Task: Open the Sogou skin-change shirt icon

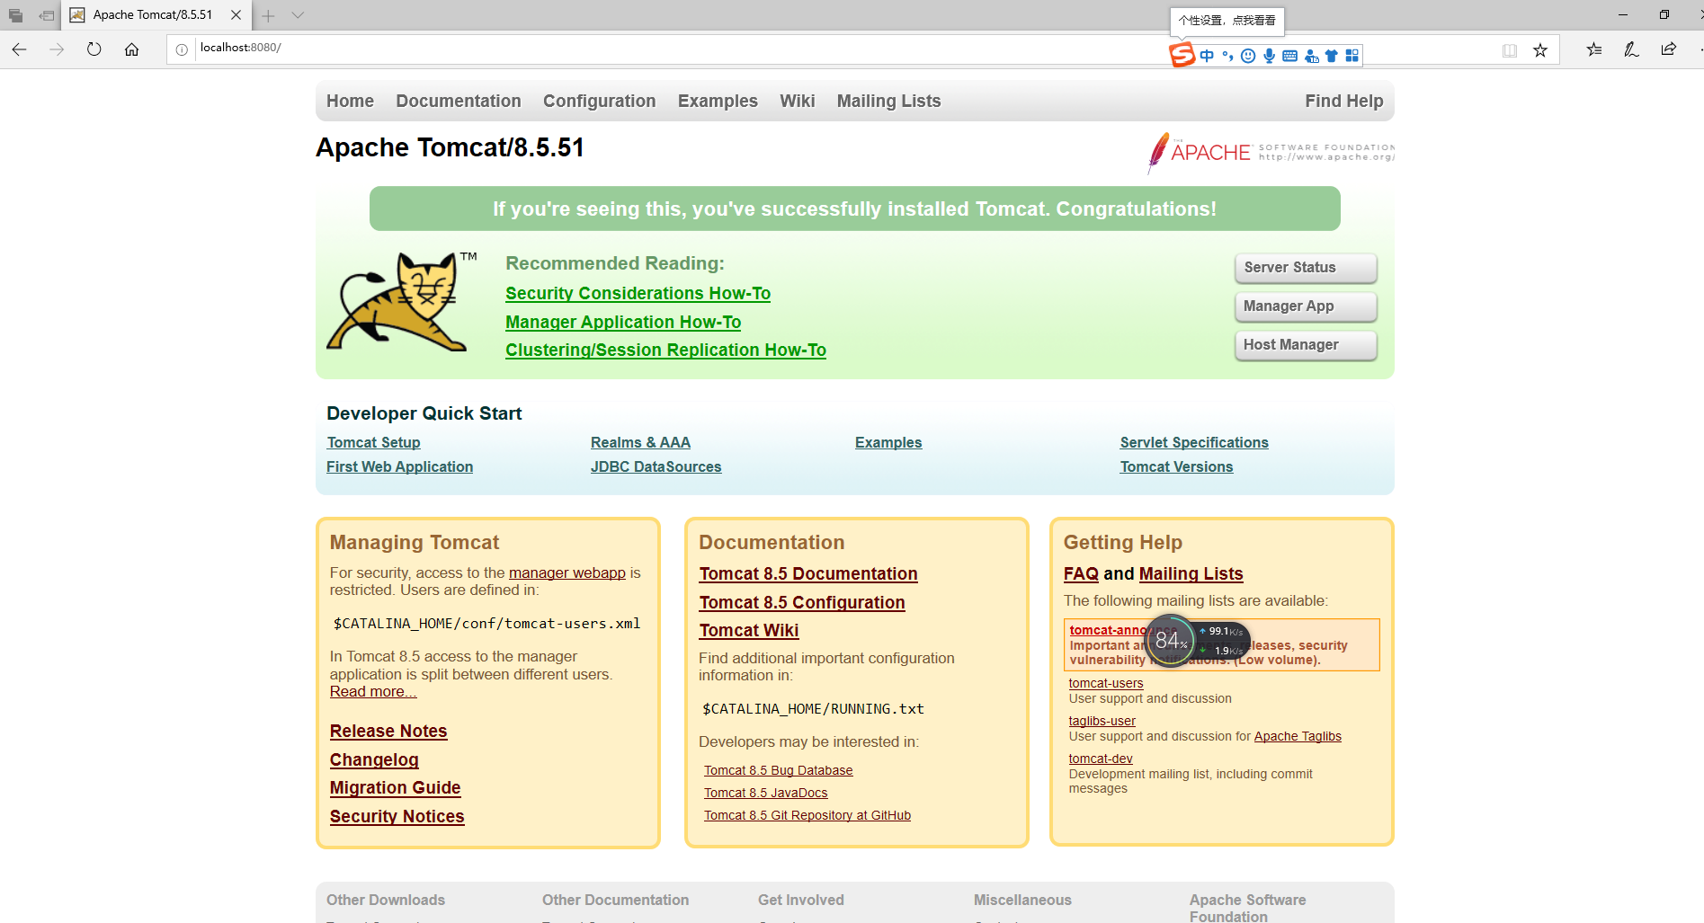Action: (x=1332, y=56)
